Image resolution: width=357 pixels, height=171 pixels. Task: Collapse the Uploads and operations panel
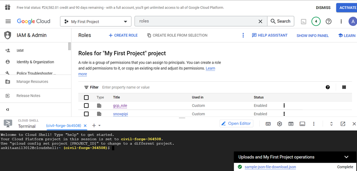tap(346, 157)
